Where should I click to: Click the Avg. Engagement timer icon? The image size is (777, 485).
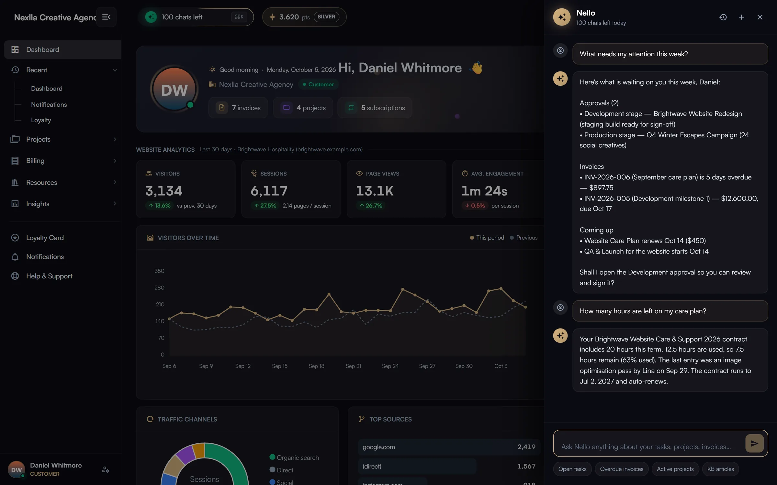tap(465, 173)
